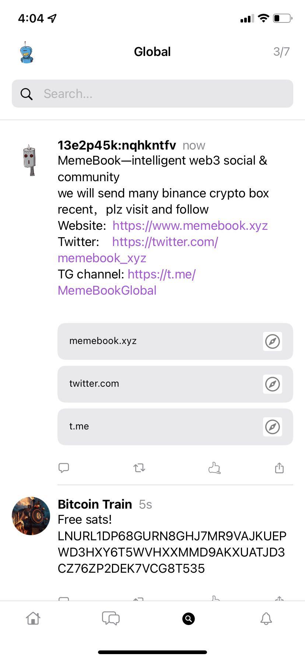Viewport: 305px width, 660px height.
Task: Select the search tab in bottom bar
Action: point(188,618)
